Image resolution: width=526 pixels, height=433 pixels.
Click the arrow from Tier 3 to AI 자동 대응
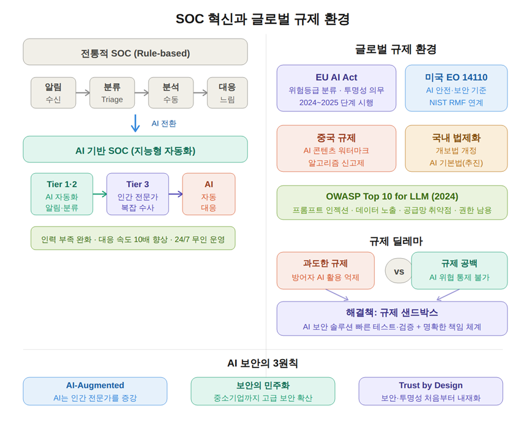point(175,194)
